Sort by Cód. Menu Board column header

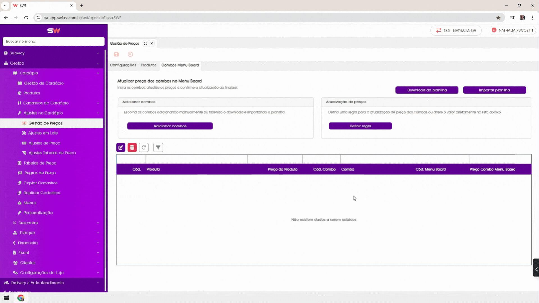[x=431, y=169]
